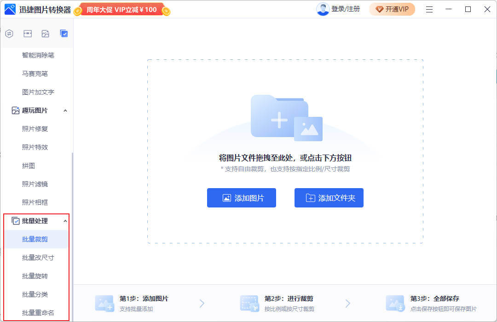Collapse the 批量处理 section

(x=65, y=221)
